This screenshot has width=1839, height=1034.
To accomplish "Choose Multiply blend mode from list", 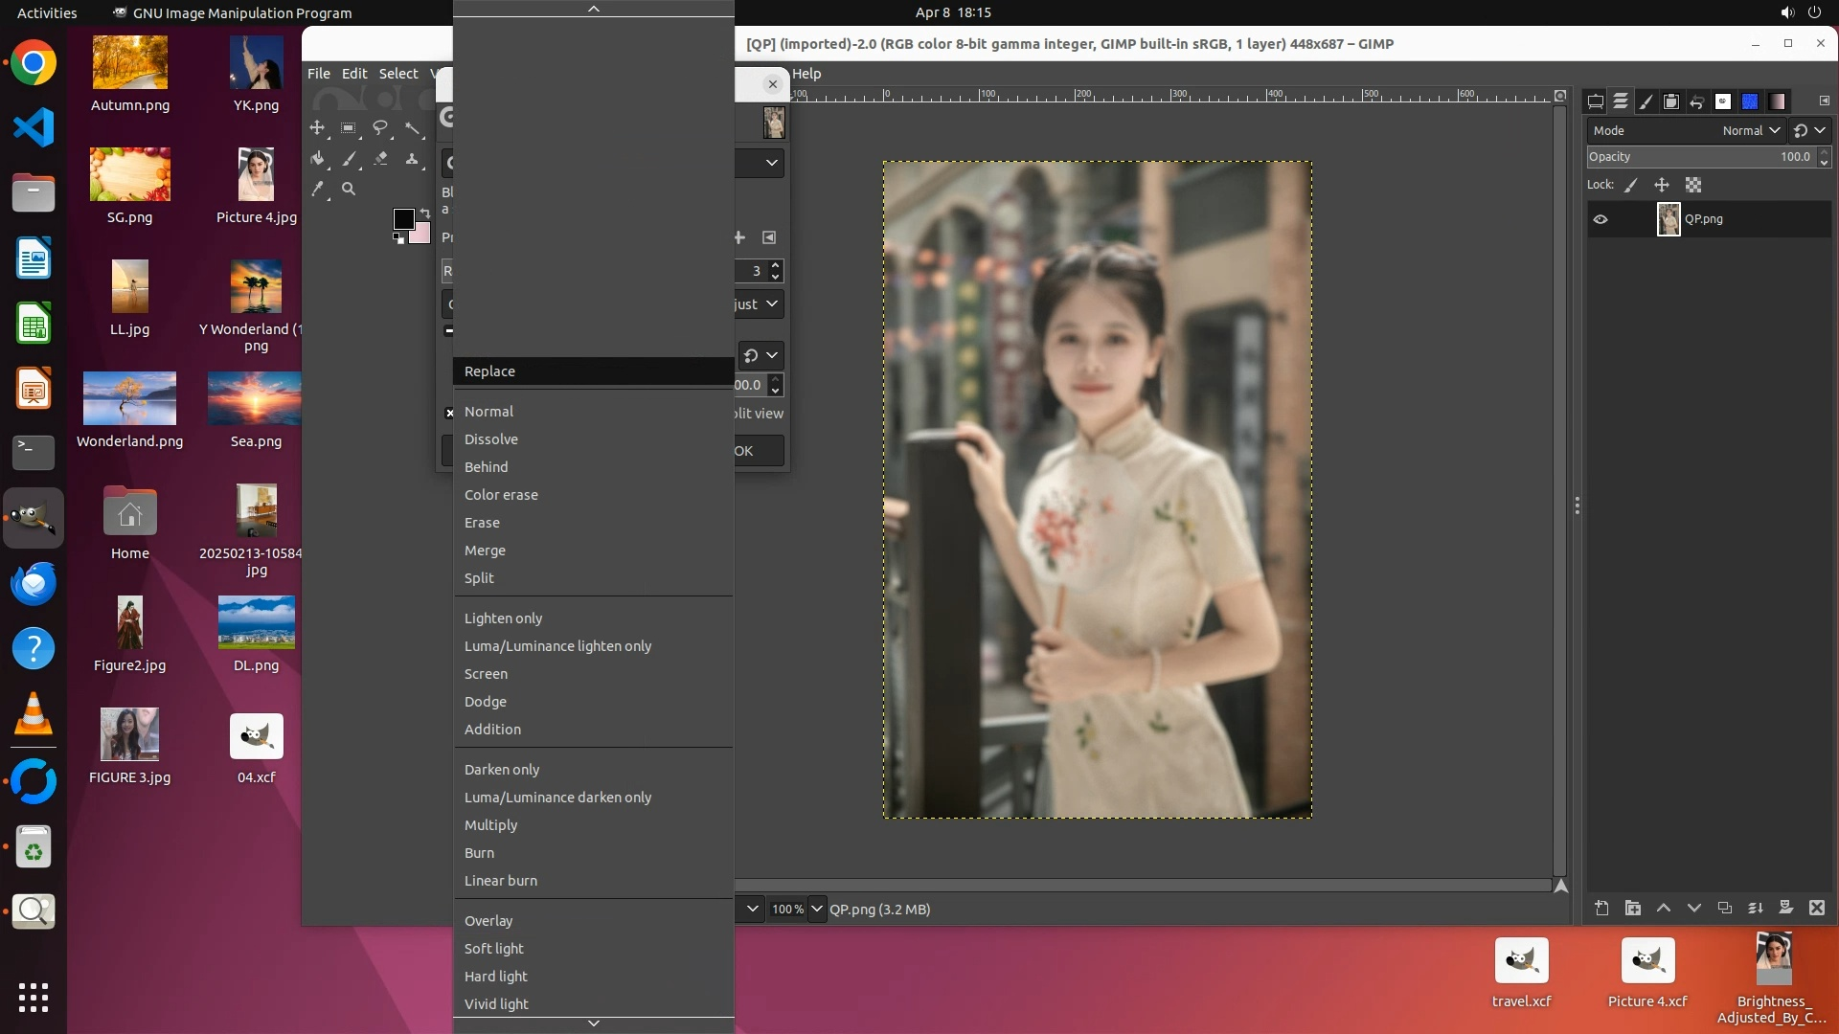I will (490, 824).
